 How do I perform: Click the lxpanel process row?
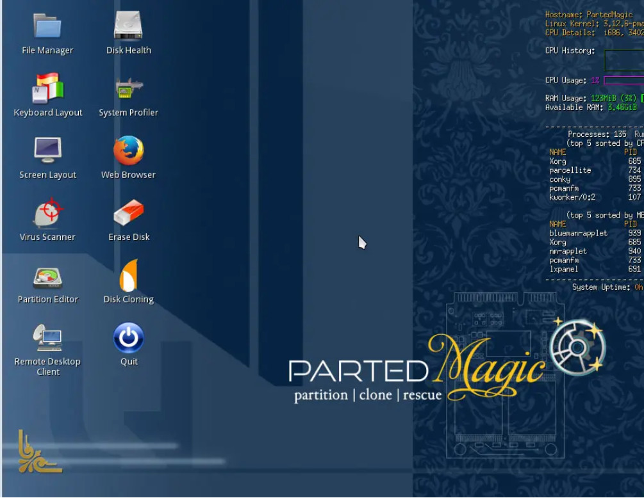pyautogui.click(x=595, y=269)
